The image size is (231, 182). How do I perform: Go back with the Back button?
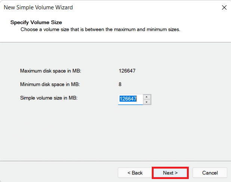tap(135, 173)
